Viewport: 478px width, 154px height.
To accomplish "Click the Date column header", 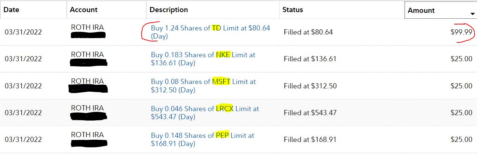I will point(11,10).
